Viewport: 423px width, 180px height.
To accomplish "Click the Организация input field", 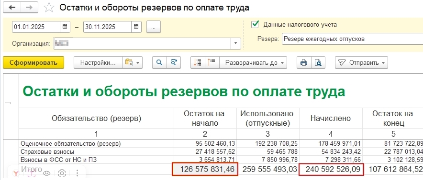I will coord(142,43).
